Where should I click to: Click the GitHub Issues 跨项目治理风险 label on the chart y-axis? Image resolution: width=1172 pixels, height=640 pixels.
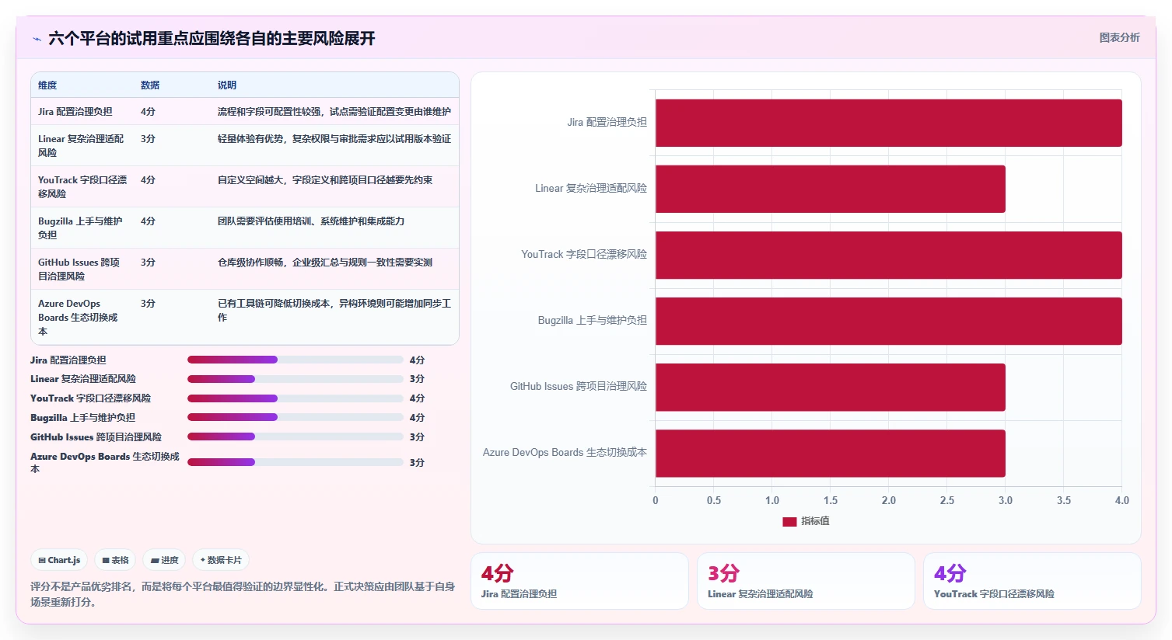coord(579,387)
